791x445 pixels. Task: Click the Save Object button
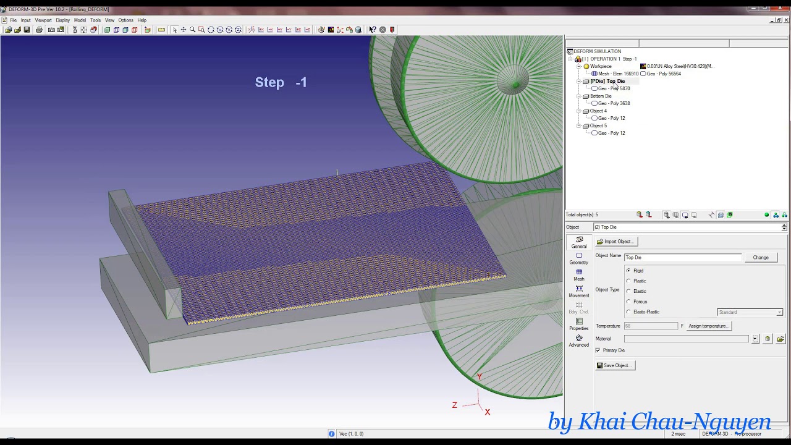coord(615,365)
